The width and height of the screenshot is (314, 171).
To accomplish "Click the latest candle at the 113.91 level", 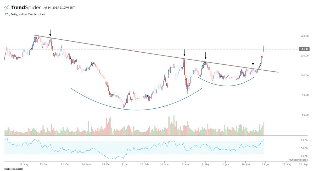I will click(x=264, y=49).
